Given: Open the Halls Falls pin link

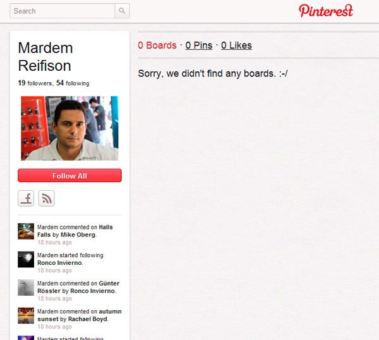Looking at the screenshot, I should click(75, 231).
